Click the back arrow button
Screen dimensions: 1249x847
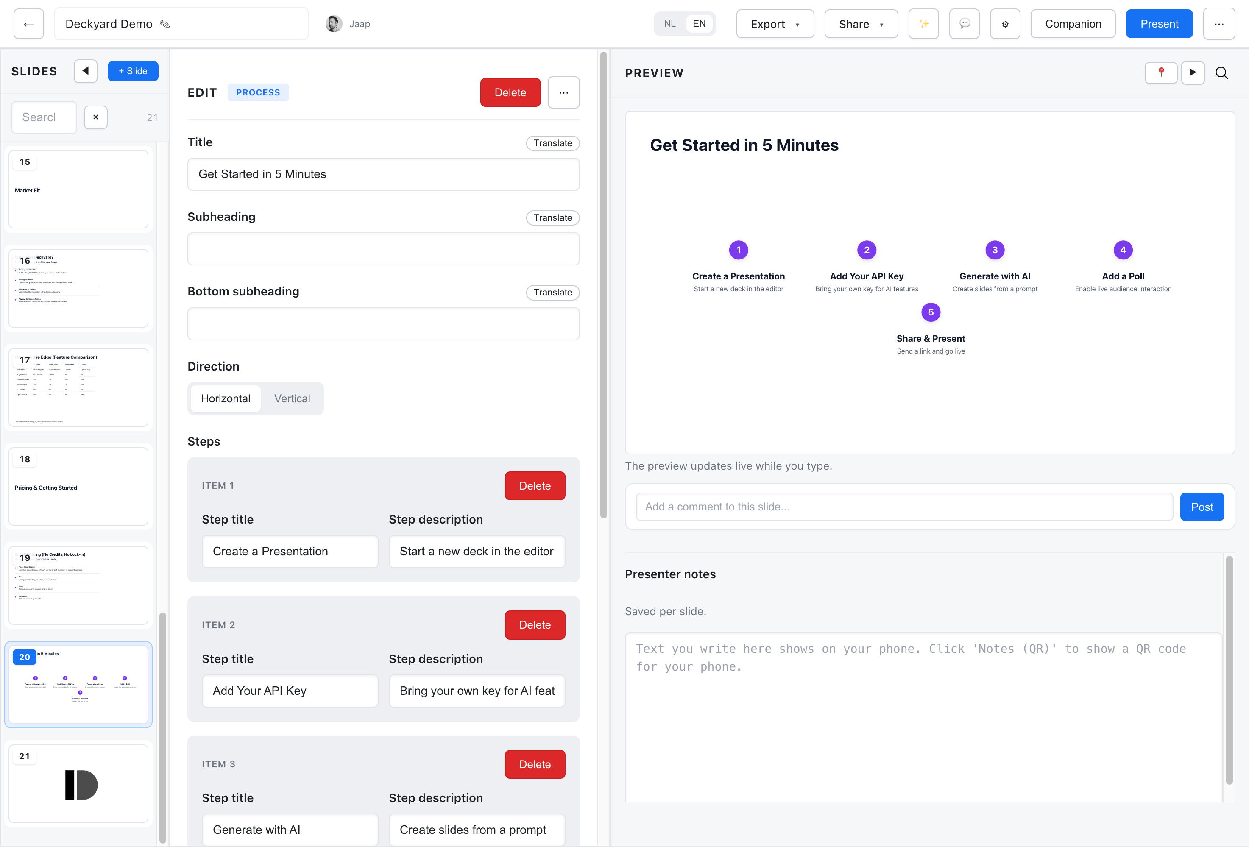coord(28,24)
